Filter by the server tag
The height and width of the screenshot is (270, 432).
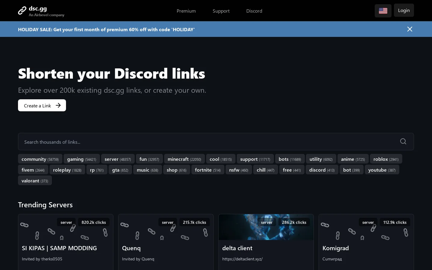pyautogui.click(x=118, y=159)
